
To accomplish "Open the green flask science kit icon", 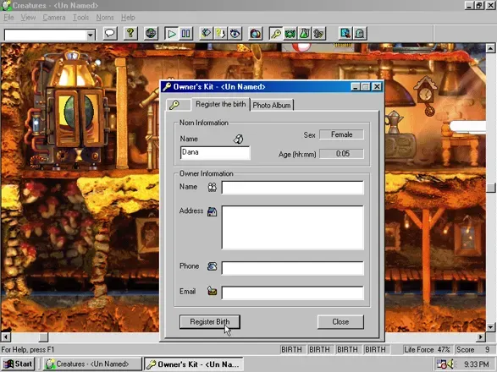I will click(x=304, y=33).
